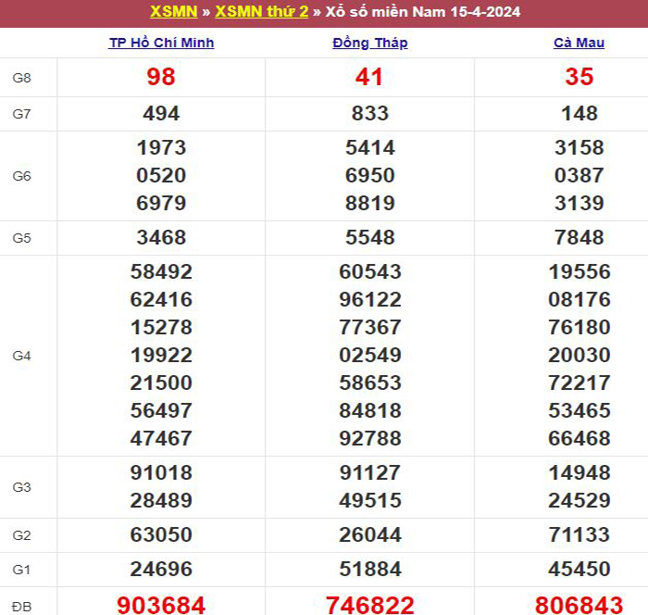Select special prize 806843
Viewport: 648px width, 615px height.
point(579,605)
